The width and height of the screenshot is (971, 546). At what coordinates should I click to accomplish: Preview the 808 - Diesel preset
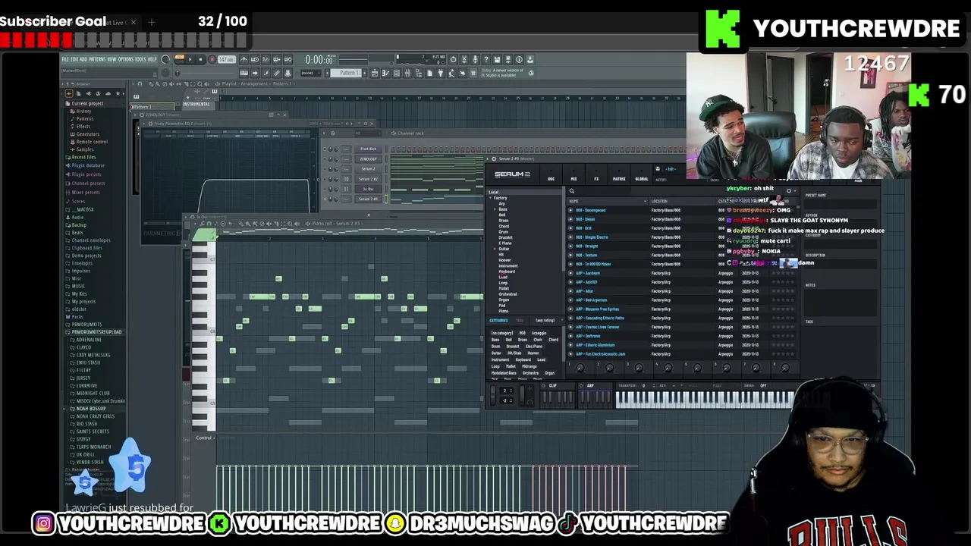(x=571, y=219)
